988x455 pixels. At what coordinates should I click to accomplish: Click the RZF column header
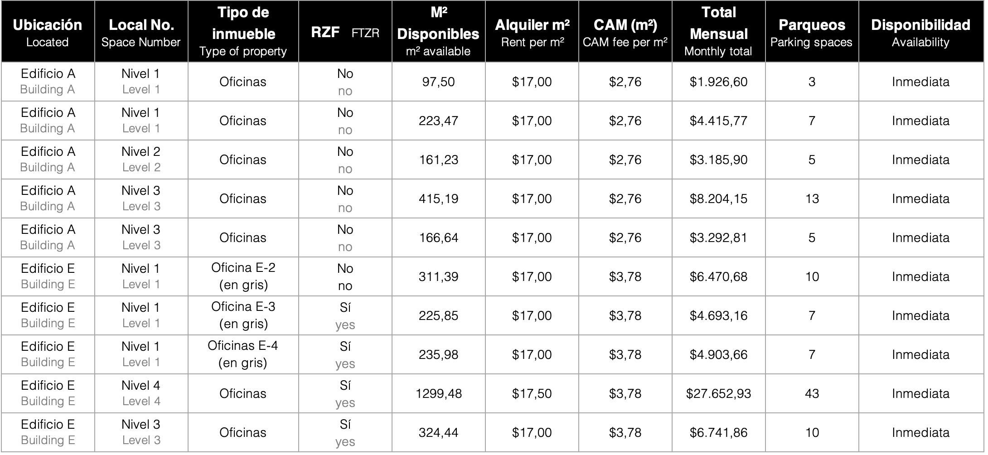pyautogui.click(x=345, y=32)
